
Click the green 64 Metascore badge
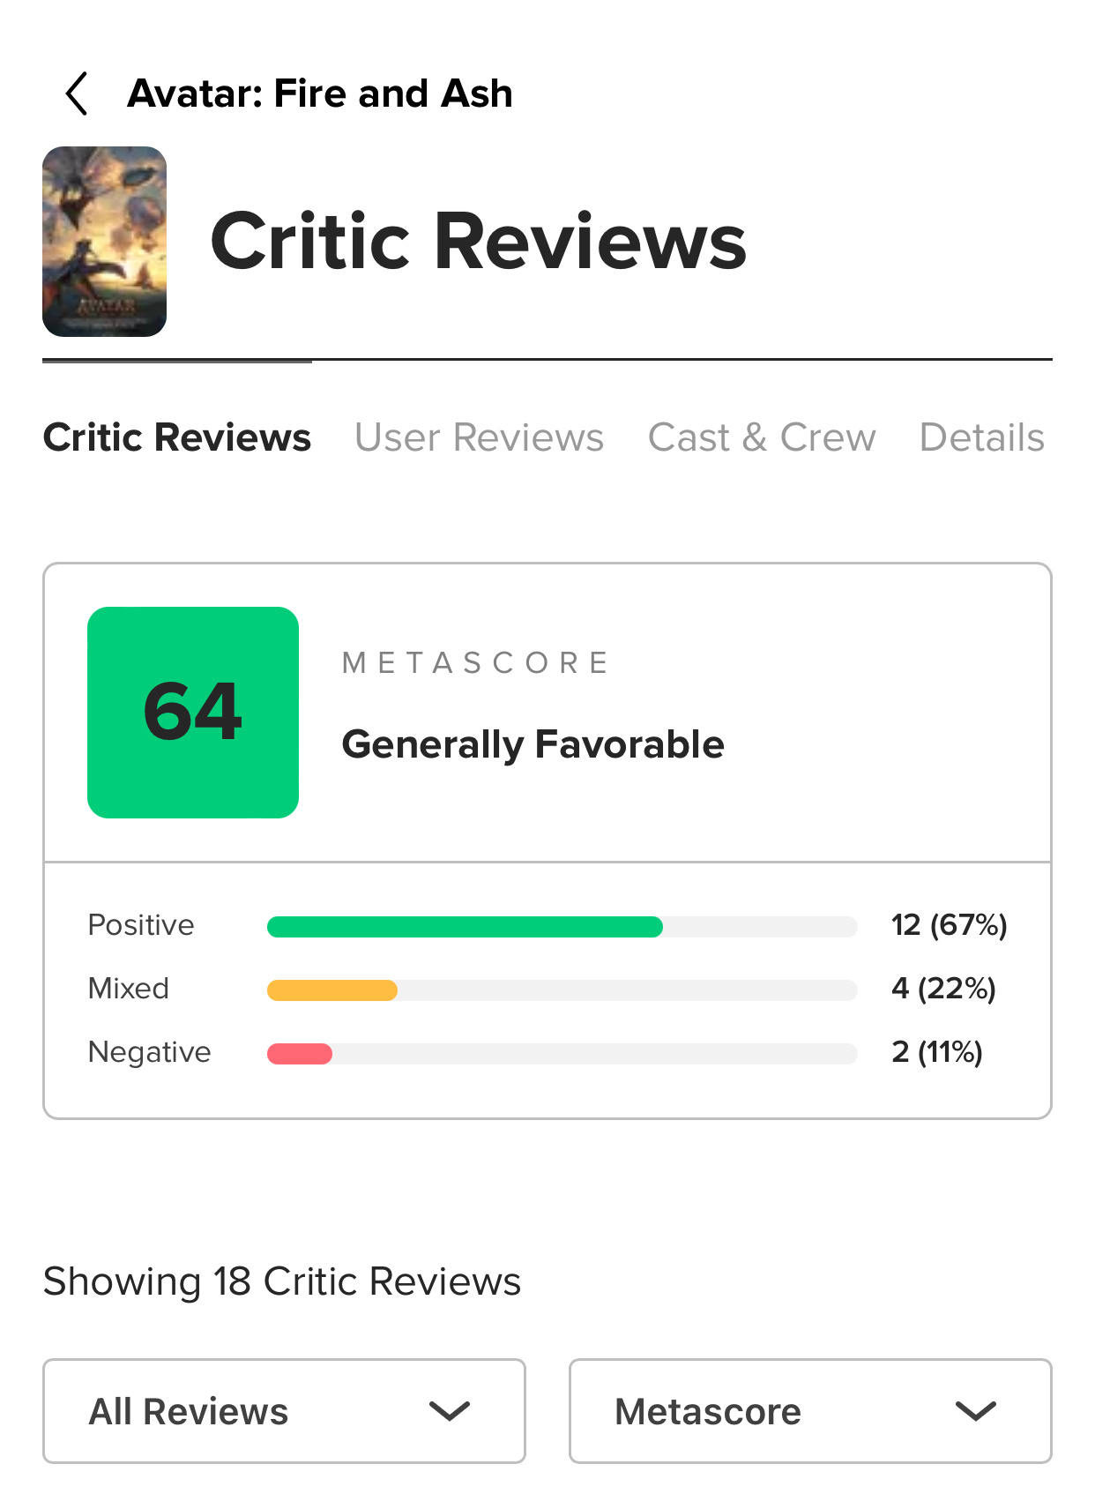[x=193, y=713]
